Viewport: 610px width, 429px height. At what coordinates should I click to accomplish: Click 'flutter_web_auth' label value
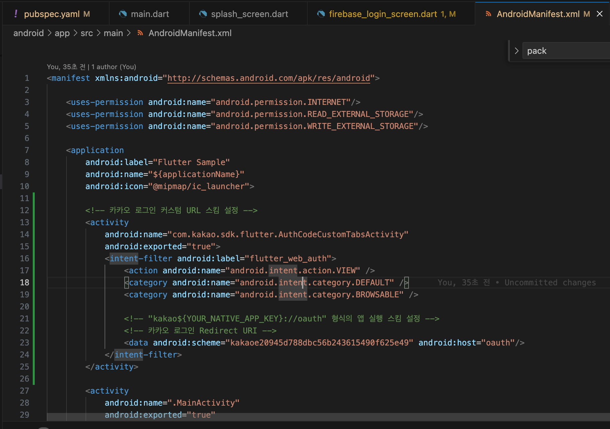tap(288, 259)
